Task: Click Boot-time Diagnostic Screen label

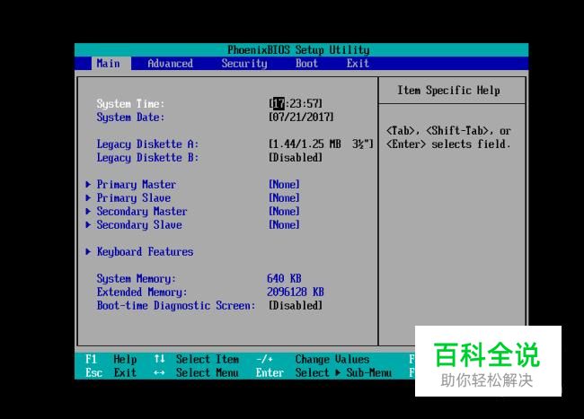Action: click(176, 306)
